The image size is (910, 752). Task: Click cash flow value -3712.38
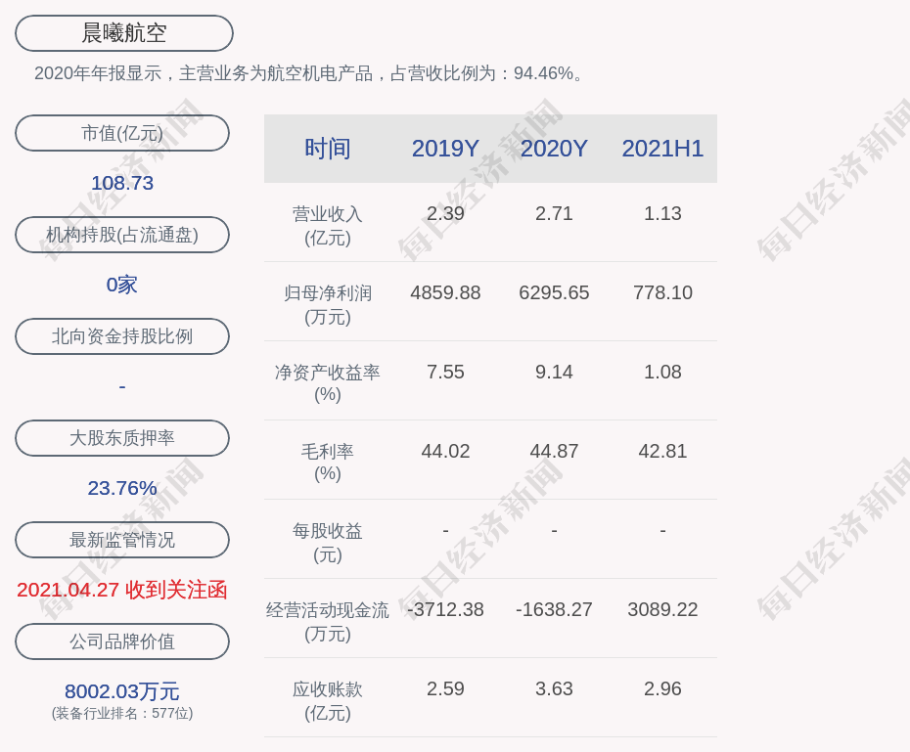[x=446, y=609]
